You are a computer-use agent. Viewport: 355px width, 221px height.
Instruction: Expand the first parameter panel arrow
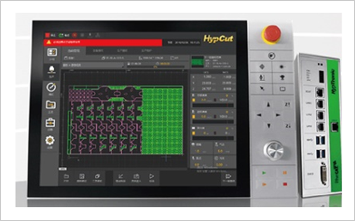coord(233,95)
